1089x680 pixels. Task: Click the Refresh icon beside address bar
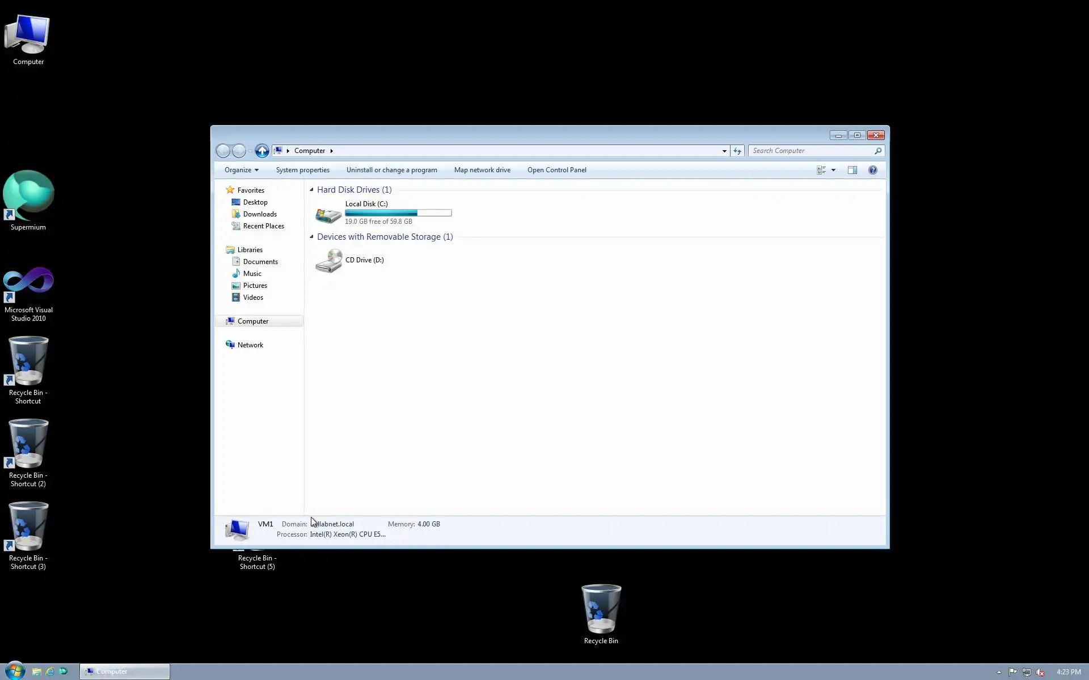click(x=737, y=151)
